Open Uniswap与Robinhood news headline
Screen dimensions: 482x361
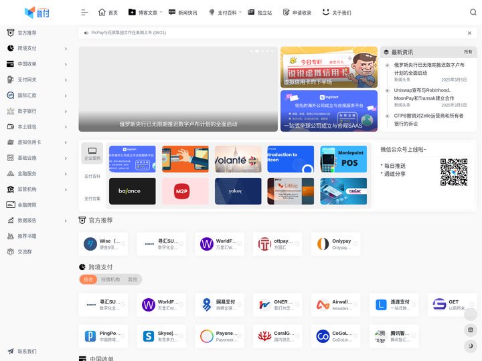pos(424,94)
